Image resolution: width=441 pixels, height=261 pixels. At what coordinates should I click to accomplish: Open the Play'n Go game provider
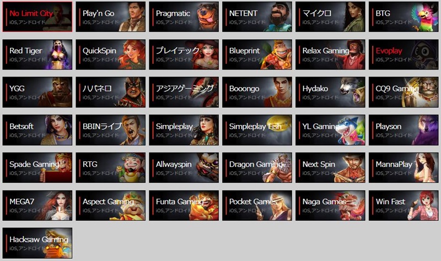pos(111,17)
